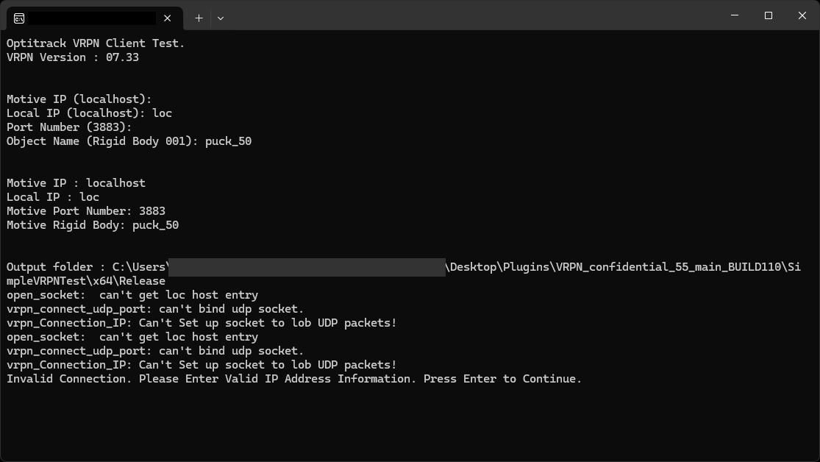Minimize the terminal window
Image resolution: width=820 pixels, height=462 pixels.
click(x=735, y=15)
